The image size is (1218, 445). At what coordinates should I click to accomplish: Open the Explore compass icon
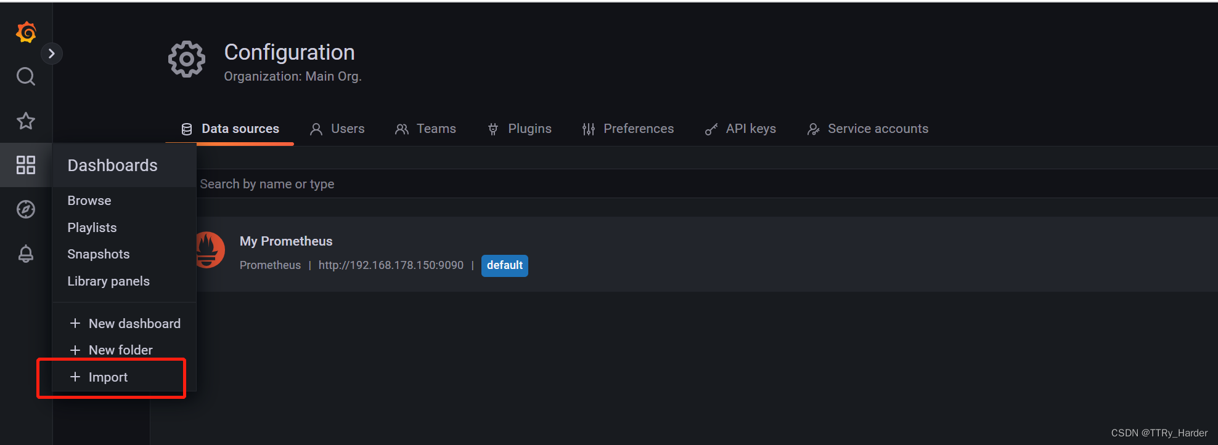point(26,209)
